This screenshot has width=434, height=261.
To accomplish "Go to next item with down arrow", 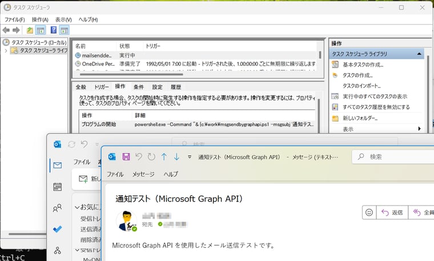I will point(176,157).
